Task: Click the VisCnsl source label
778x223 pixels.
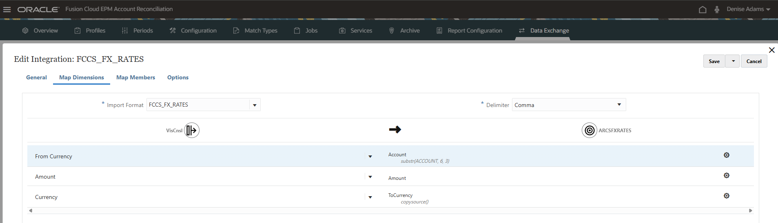Action: pos(174,131)
